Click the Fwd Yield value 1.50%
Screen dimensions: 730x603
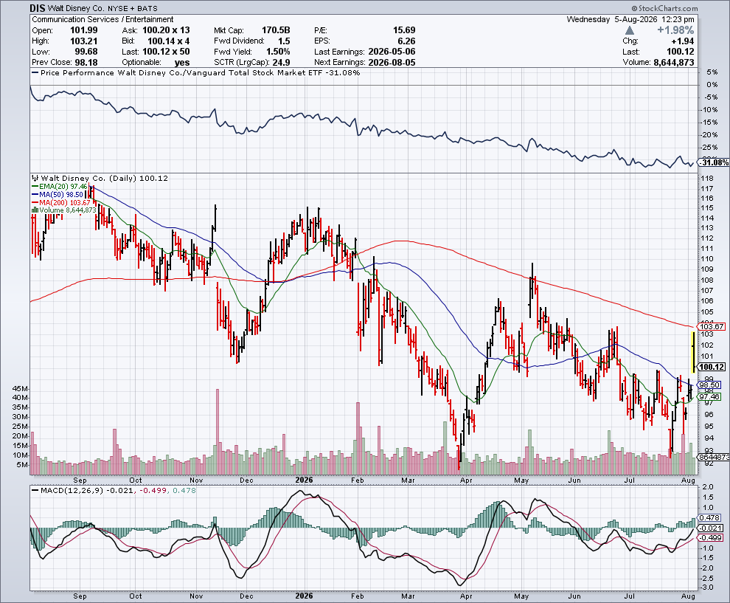(278, 52)
